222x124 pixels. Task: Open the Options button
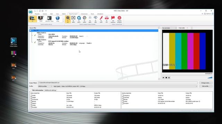207,14
